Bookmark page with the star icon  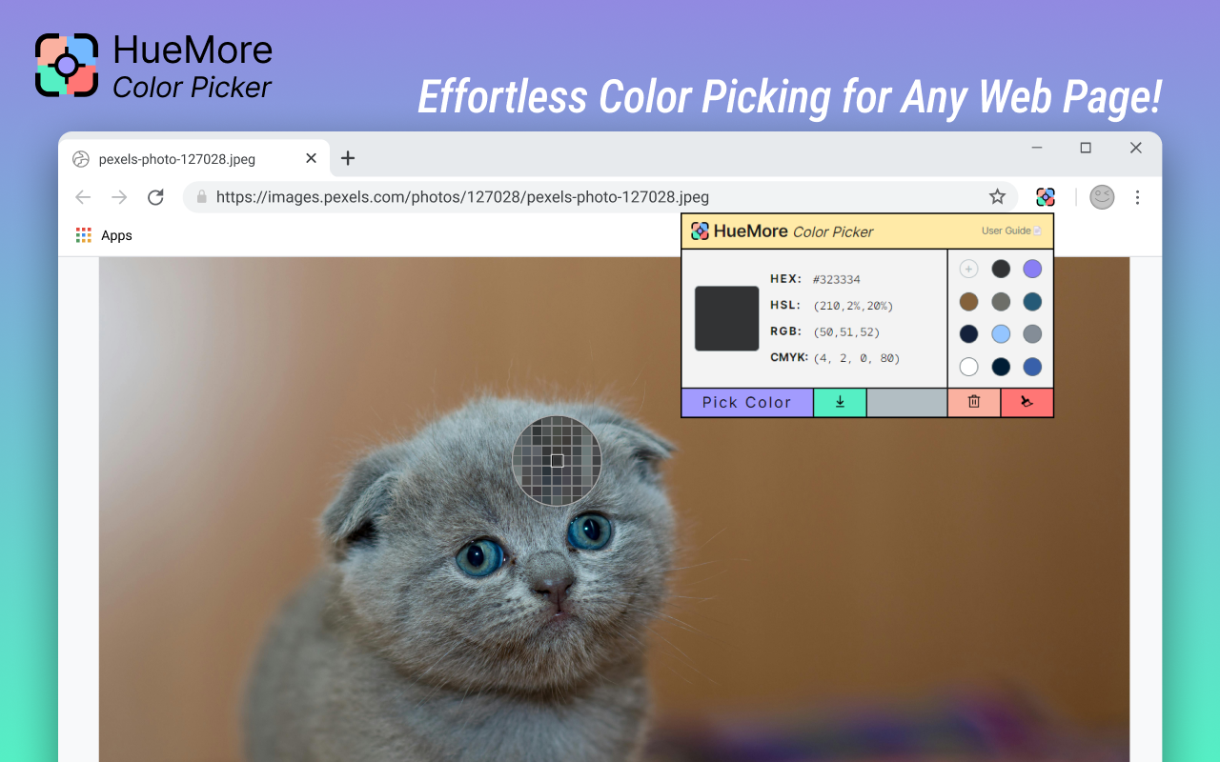997,197
